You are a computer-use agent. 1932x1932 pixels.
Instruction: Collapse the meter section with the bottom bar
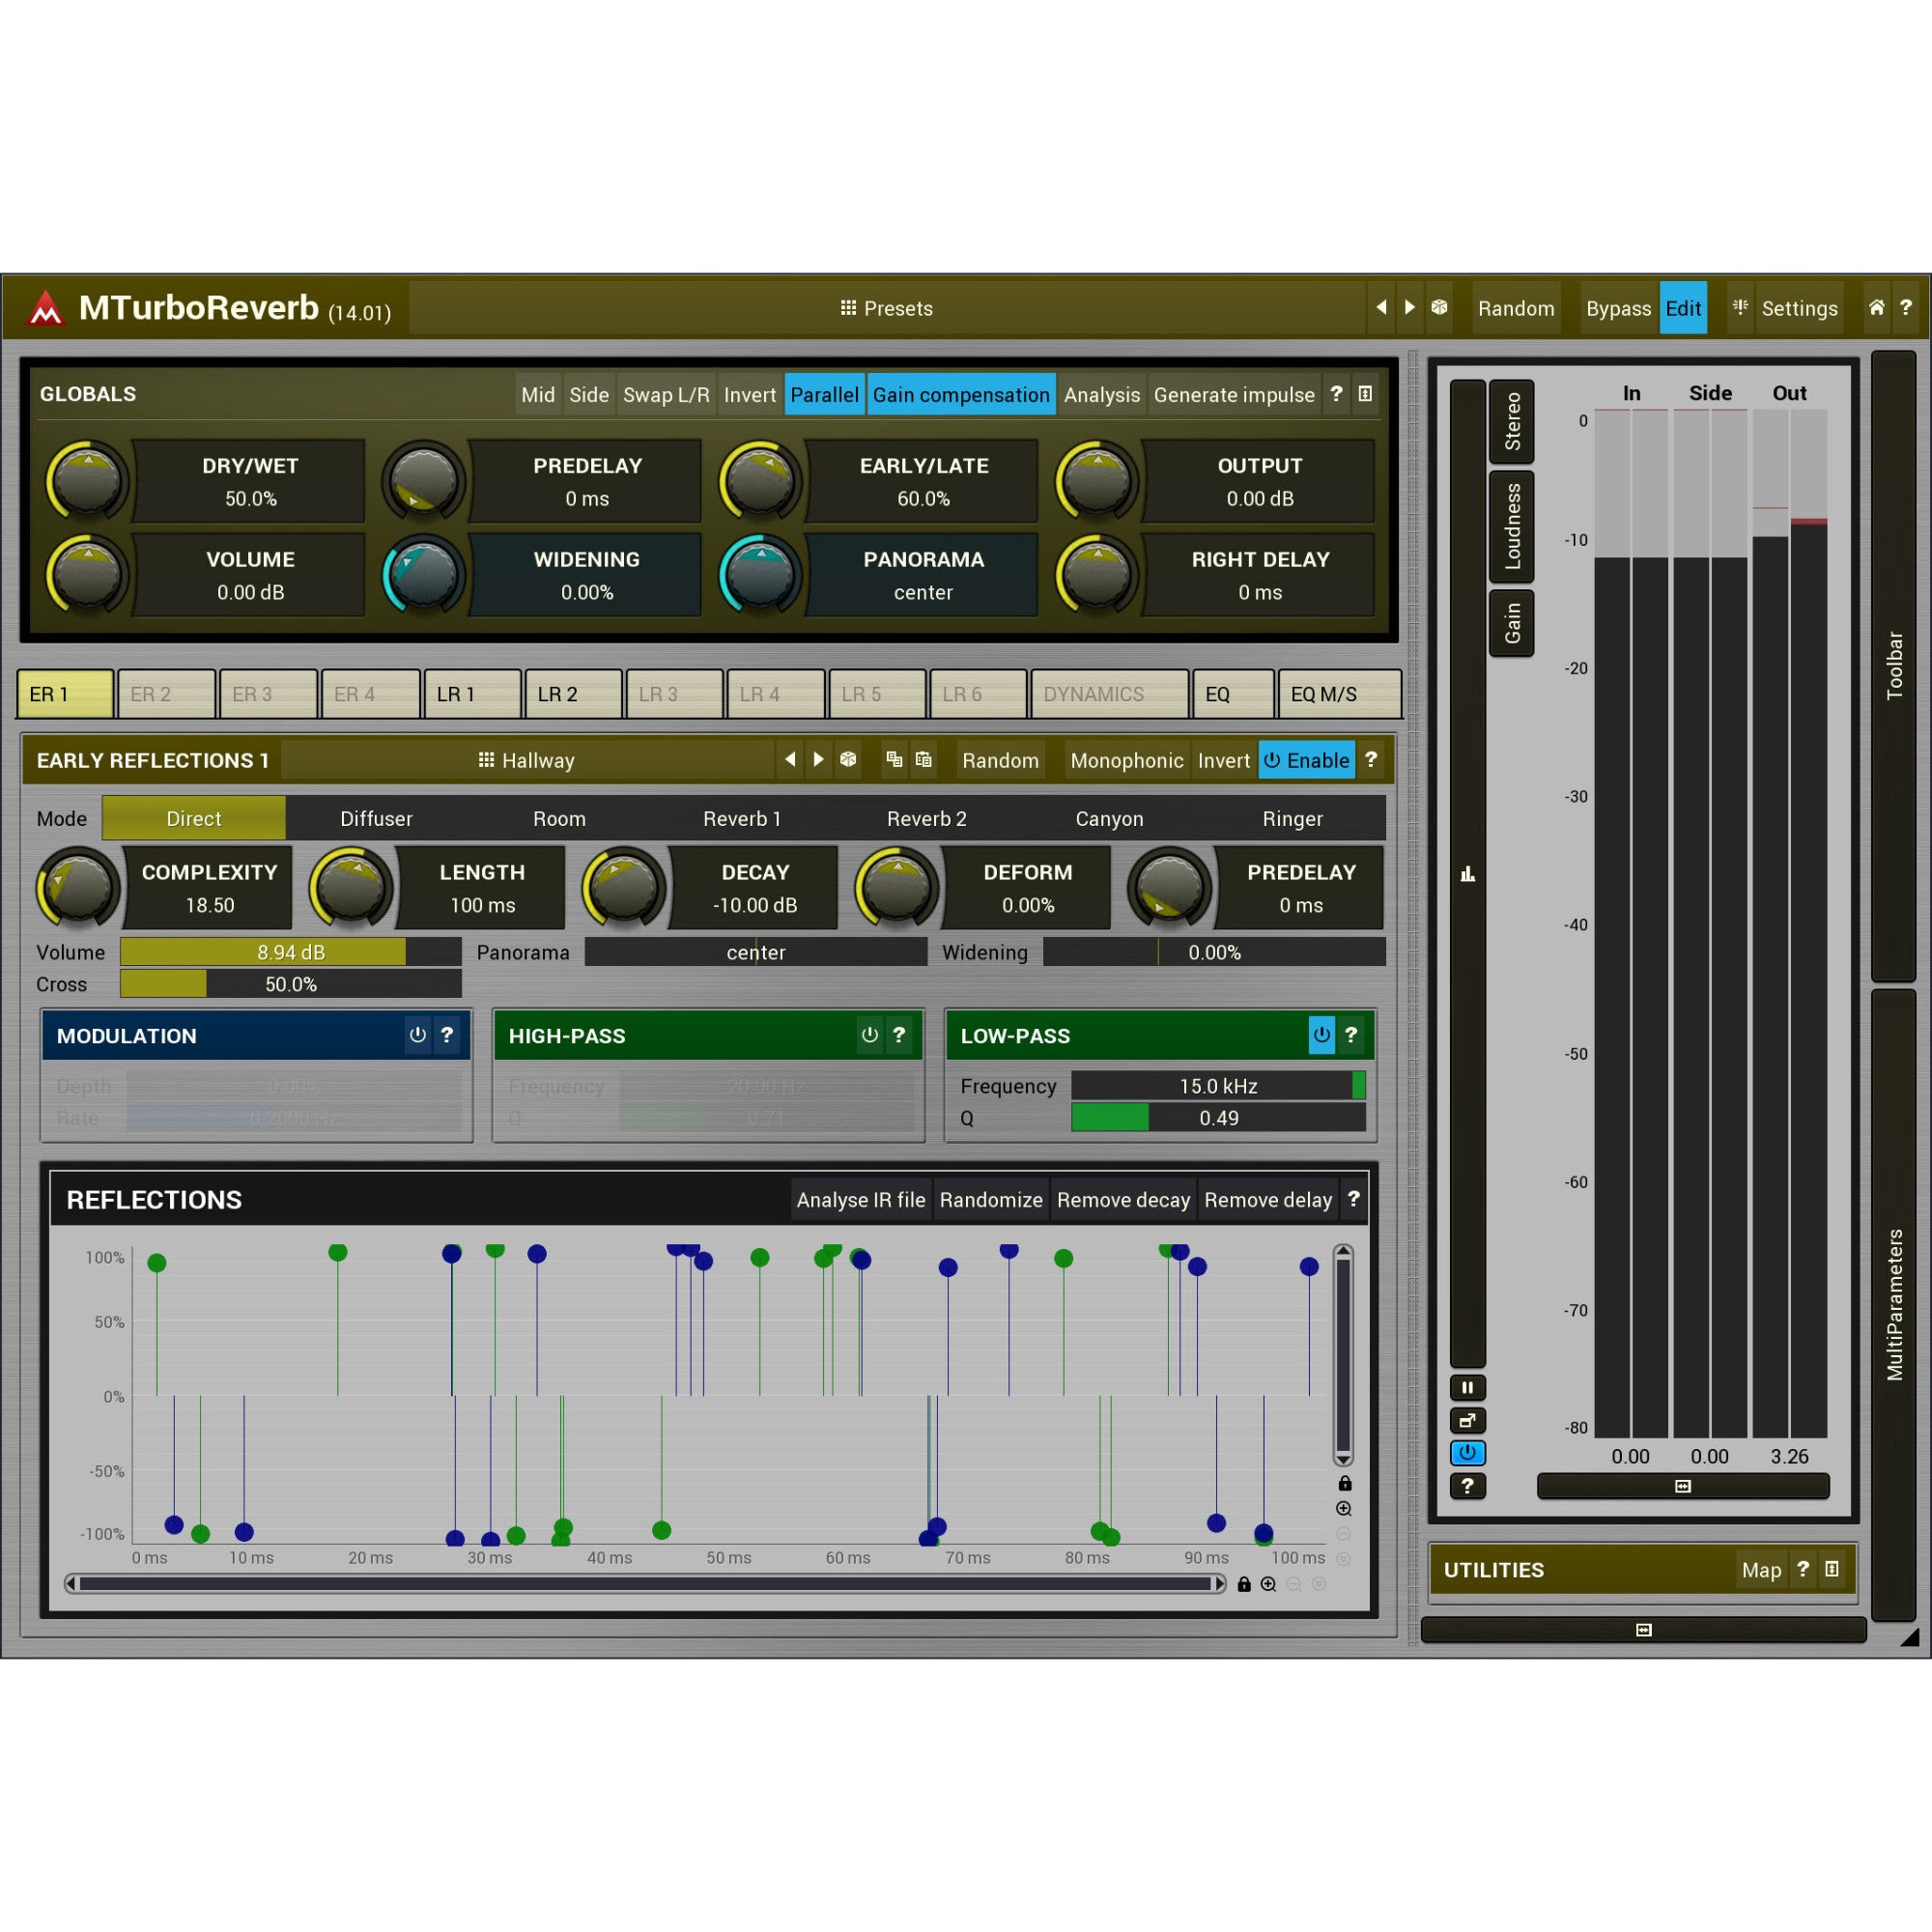click(x=1683, y=1486)
